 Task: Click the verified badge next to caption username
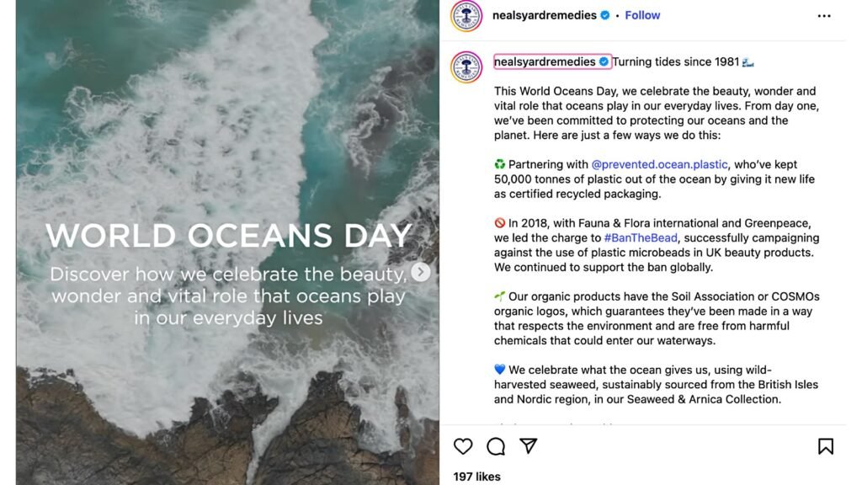point(604,61)
